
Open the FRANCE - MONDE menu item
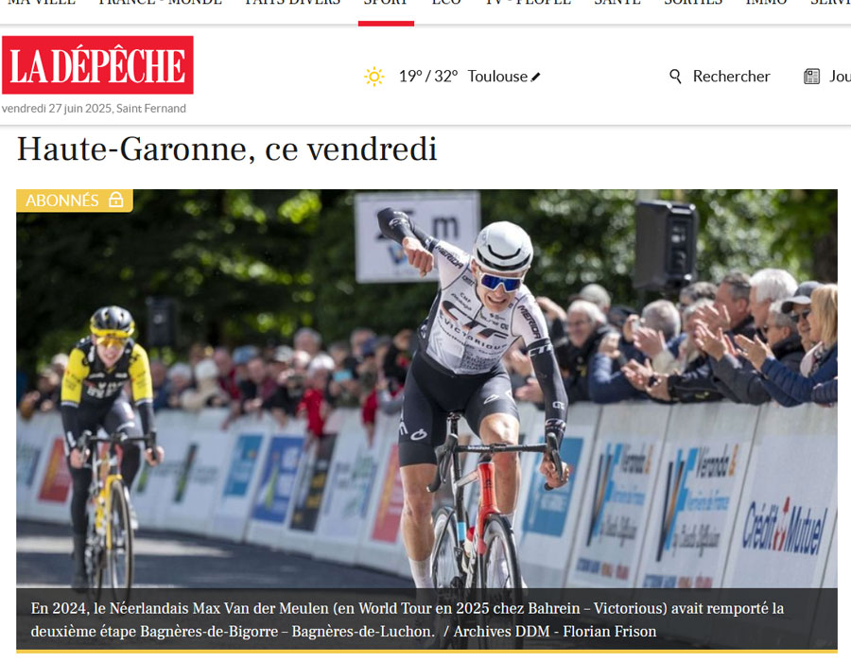pyautogui.click(x=160, y=3)
